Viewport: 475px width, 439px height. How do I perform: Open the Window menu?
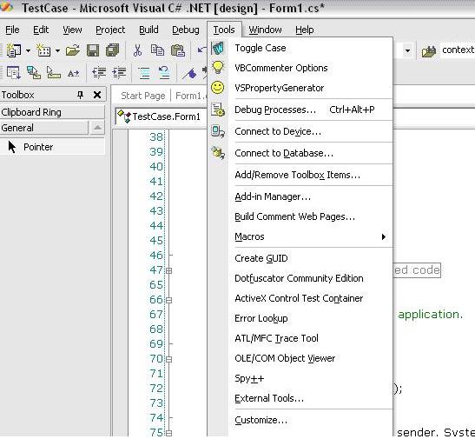pyautogui.click(x=265, y=30)
